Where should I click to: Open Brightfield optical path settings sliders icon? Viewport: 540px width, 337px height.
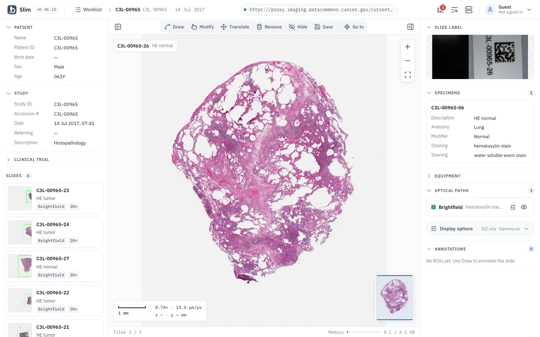point(513,207)
